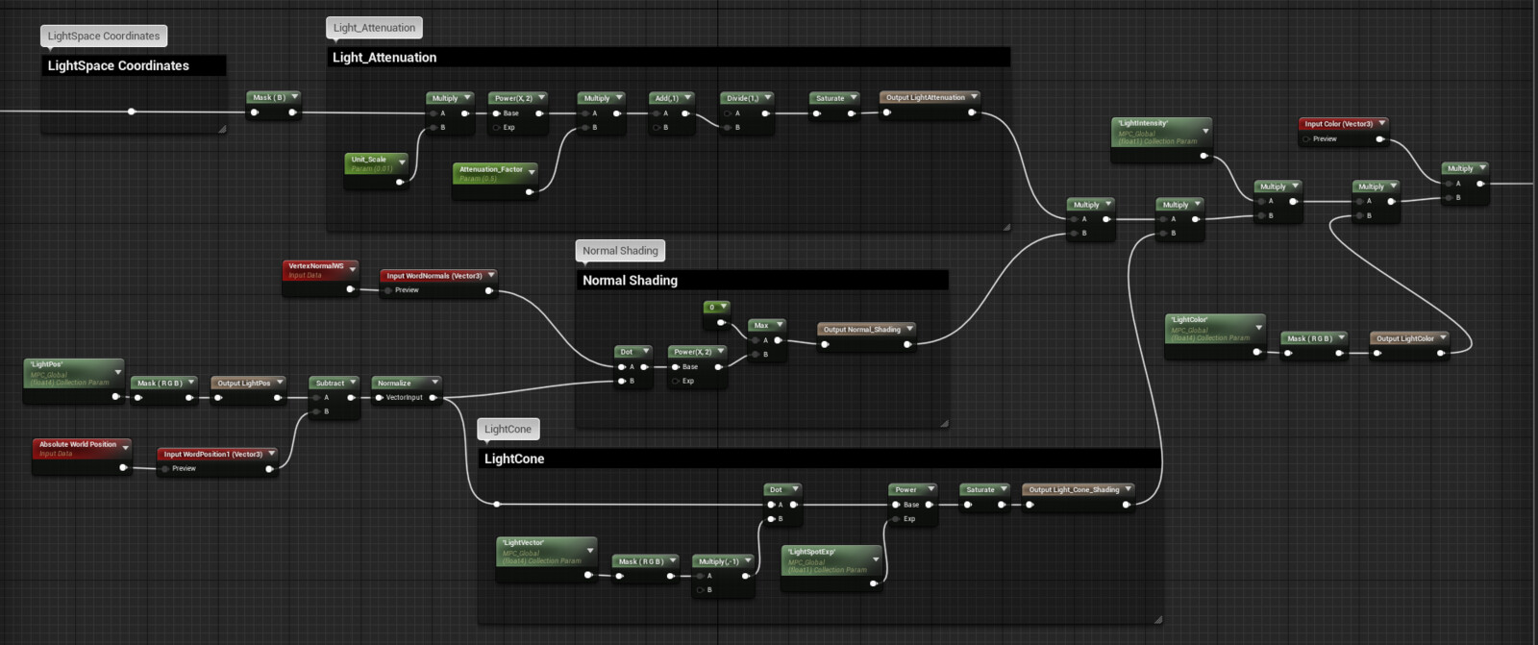Click the Base pin on LightCone Power node
Screen dimensions: 1538x645
point(896,505)
